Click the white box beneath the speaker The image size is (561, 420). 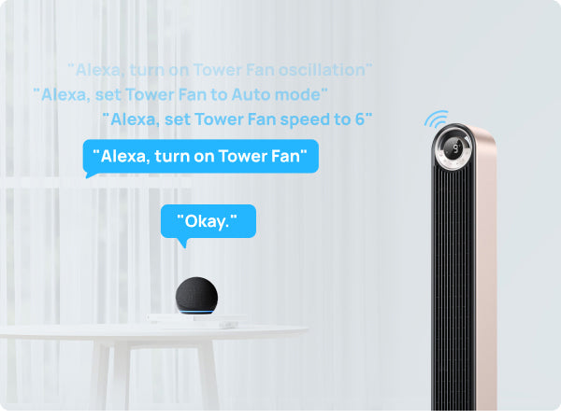196,321
